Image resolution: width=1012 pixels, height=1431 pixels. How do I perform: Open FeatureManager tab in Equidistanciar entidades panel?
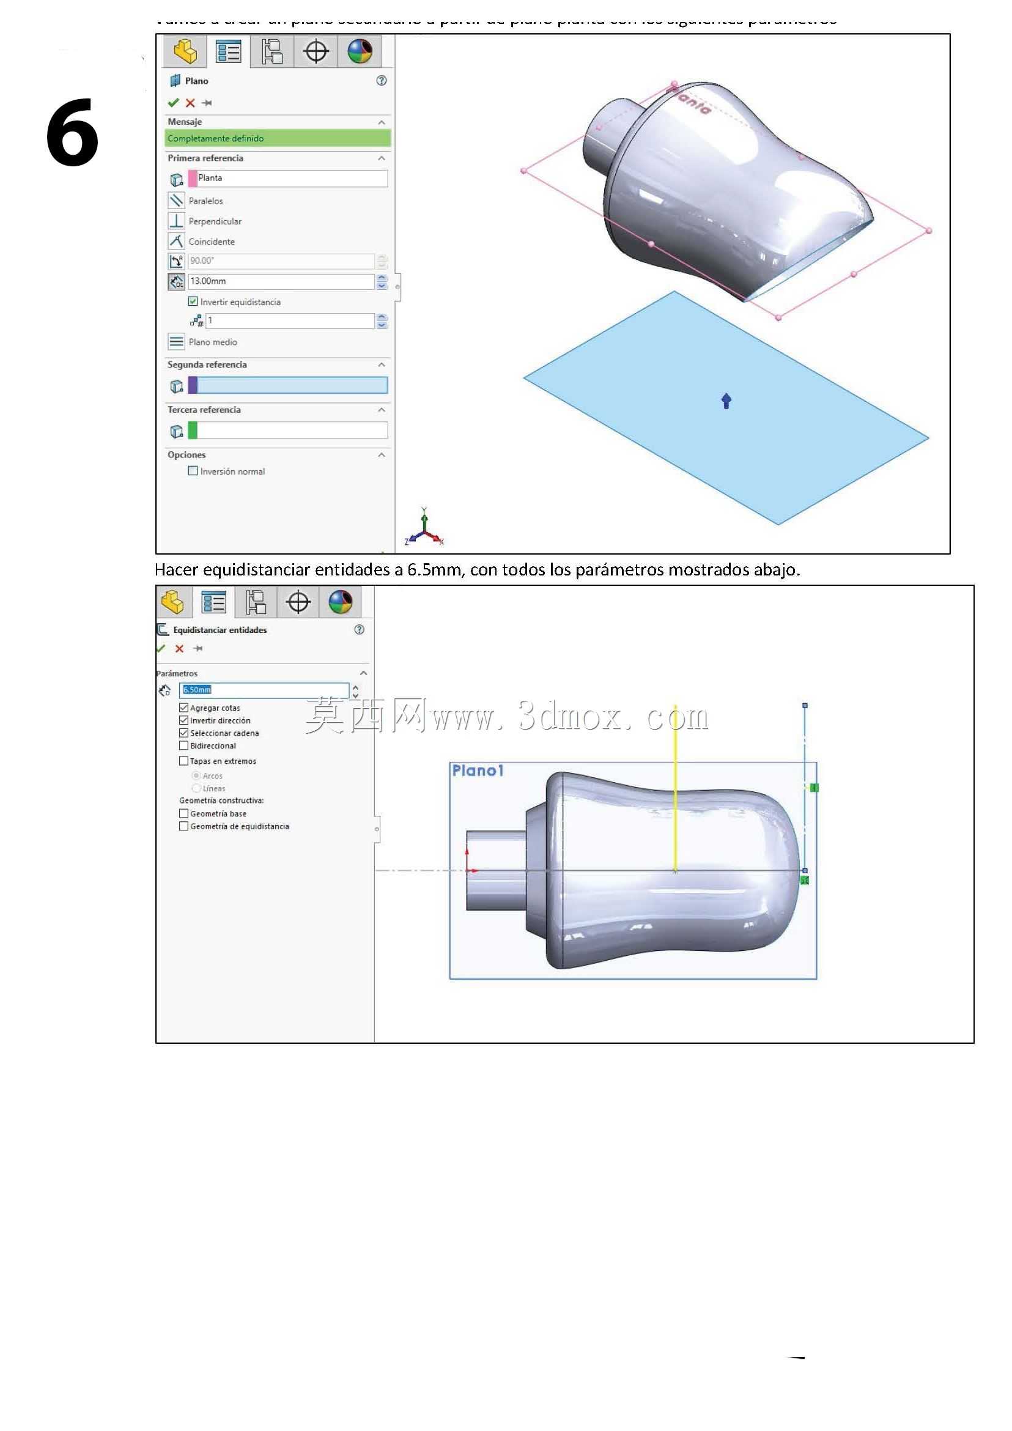pyautogui.click(x=172, y=603)
